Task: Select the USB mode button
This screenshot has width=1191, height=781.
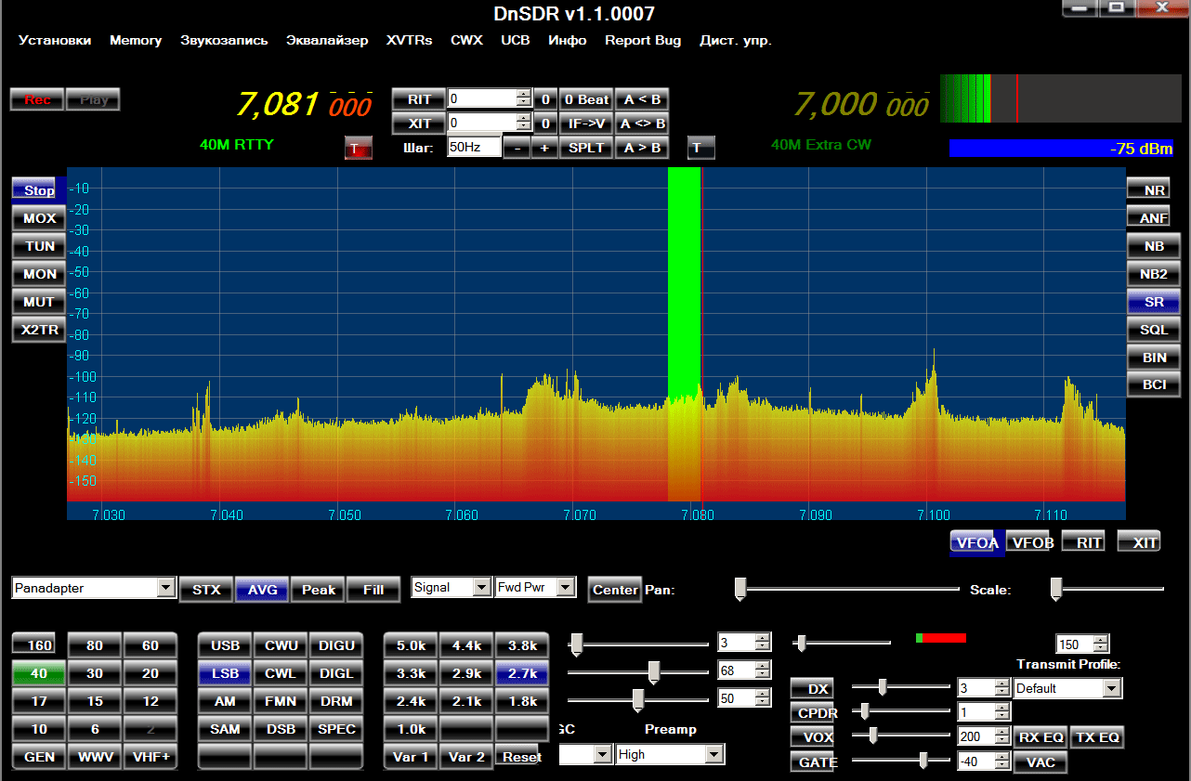Action: pyautogui.click(x=225, y=645)
